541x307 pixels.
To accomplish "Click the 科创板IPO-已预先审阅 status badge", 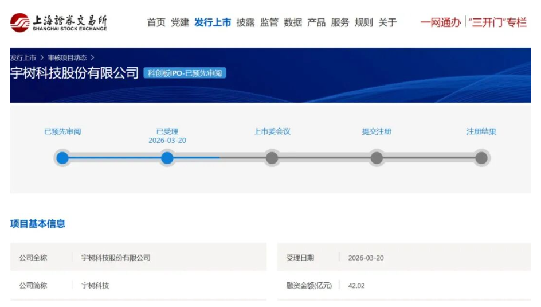I will 185,73.
